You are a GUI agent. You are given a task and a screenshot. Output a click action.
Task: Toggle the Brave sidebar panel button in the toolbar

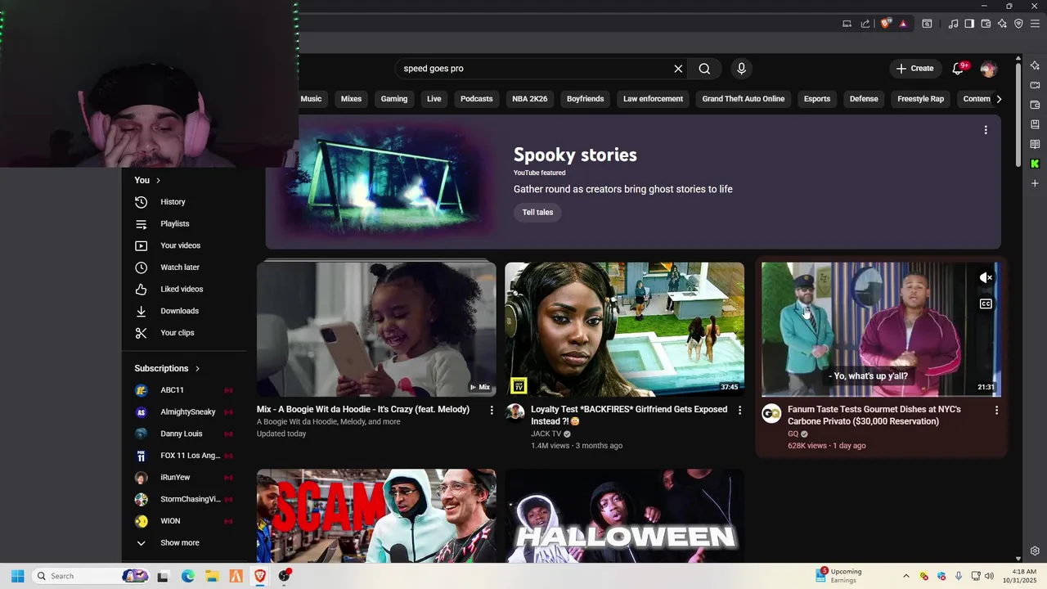point(969,24)
